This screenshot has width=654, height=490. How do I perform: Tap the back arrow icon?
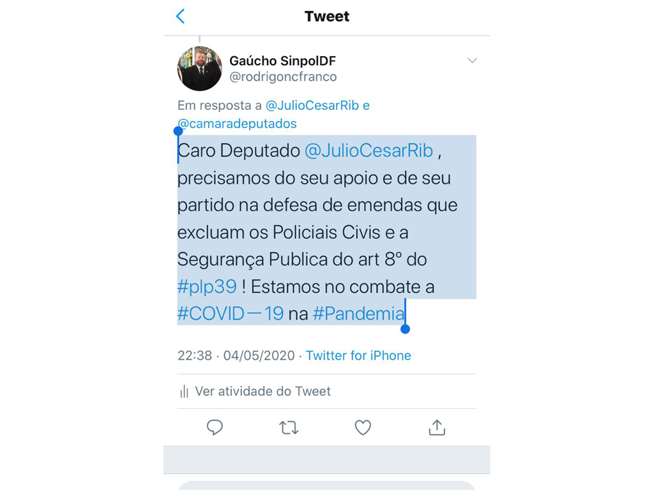coord(181,16)
